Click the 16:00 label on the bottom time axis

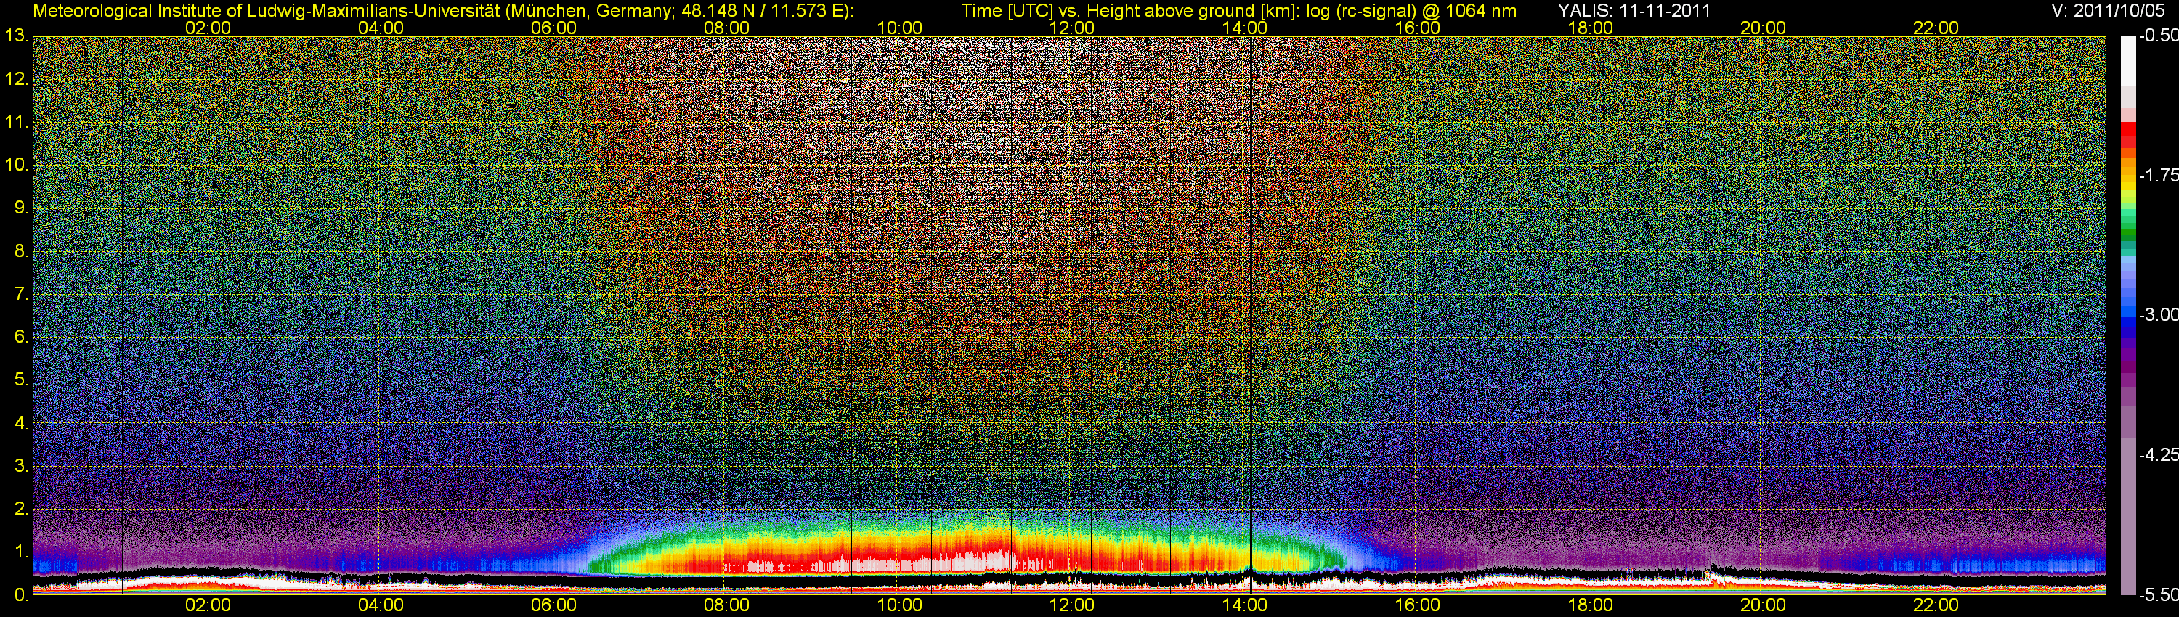point(1418,605)
